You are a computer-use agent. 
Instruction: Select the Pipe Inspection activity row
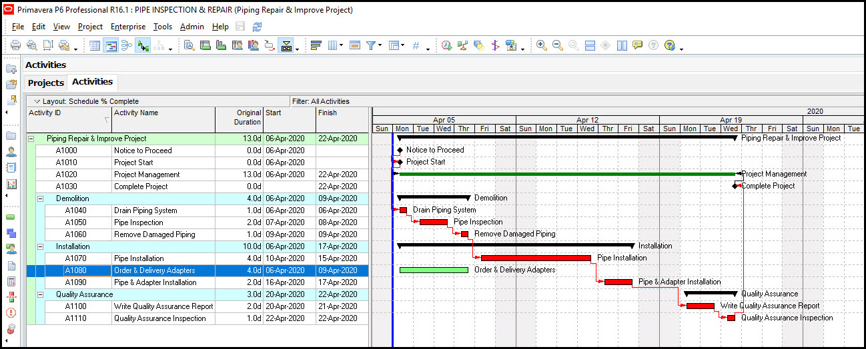tap(138, 222)
